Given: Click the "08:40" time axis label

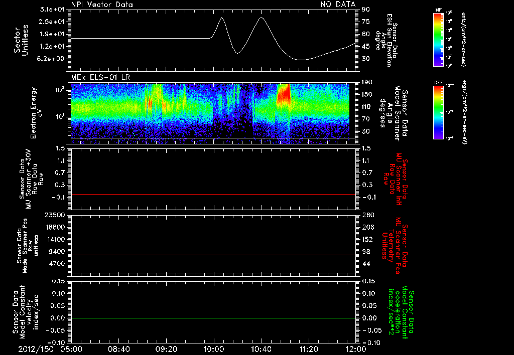Looking at the screenshot, I should pos(119,349).
